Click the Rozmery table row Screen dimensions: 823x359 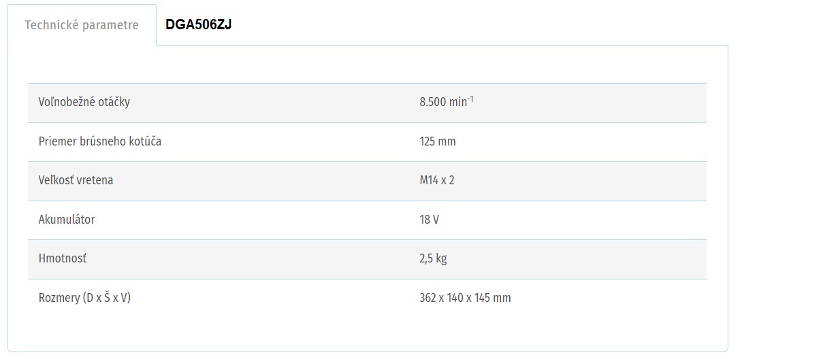pyautogui.click(x=367, y=298)
